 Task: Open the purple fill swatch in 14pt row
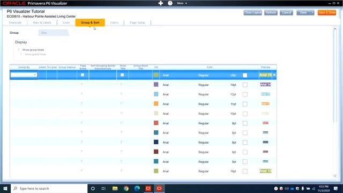(156, 85)
